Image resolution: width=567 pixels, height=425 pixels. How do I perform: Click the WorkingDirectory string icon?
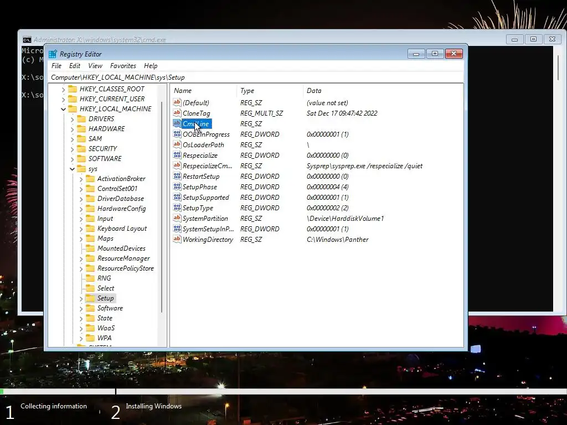point(177,239)
